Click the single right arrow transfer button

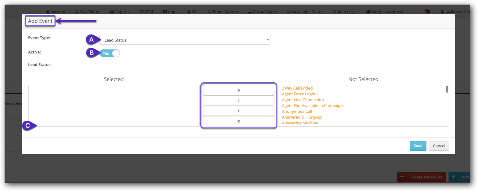238,101
